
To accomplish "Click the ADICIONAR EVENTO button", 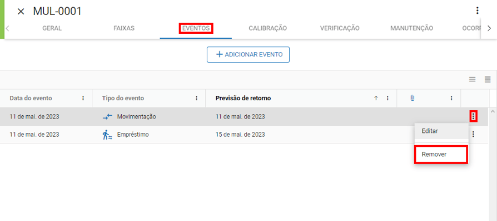I will coord(248,55).
